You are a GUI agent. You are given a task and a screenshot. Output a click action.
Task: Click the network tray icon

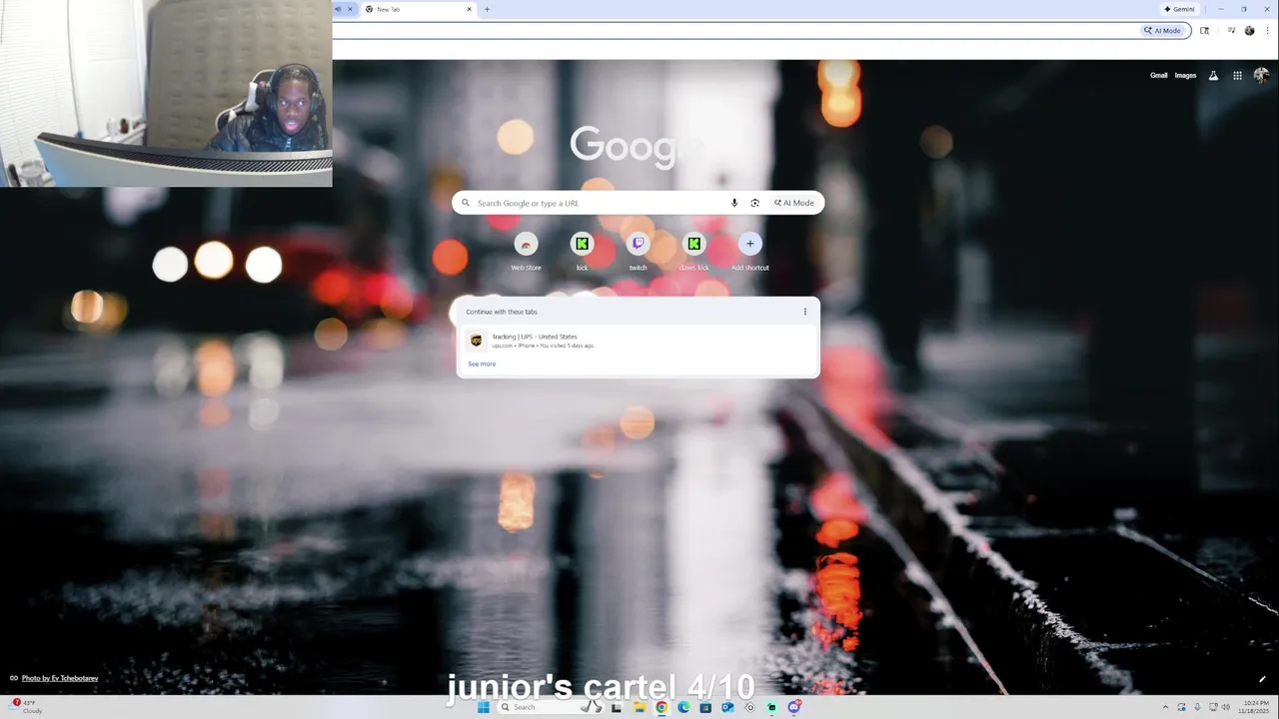tap(1213, 707)
